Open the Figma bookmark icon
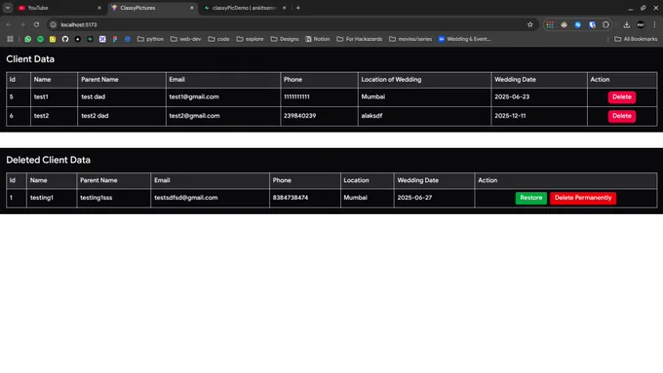 (115, 39)
